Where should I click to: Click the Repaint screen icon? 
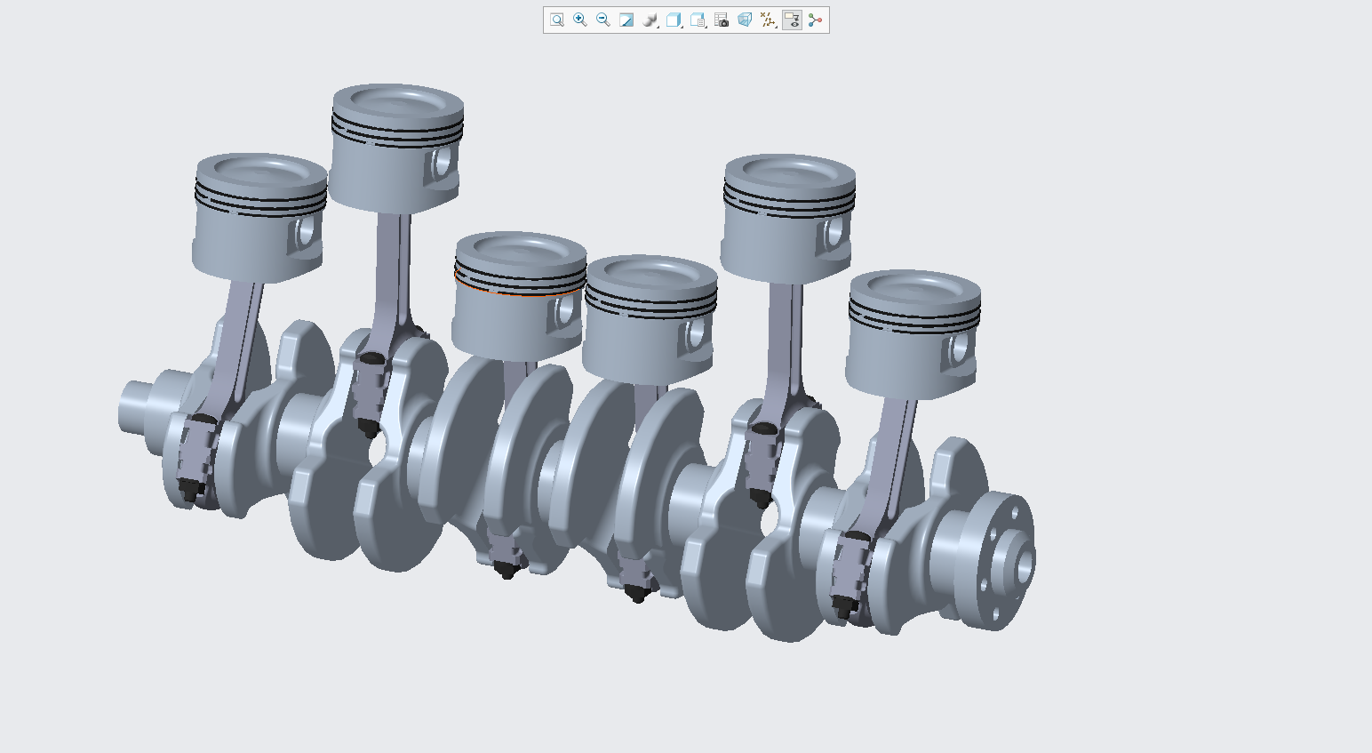tap(626, 20)
